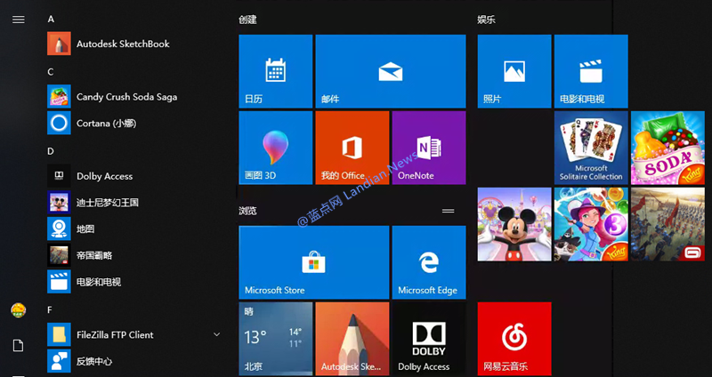Image resolution: width=712 pixels, height=377 pixels.
Task: Open the Gameloft empire battle game tile
Action: pyautogui.click(x=668, y=224)
